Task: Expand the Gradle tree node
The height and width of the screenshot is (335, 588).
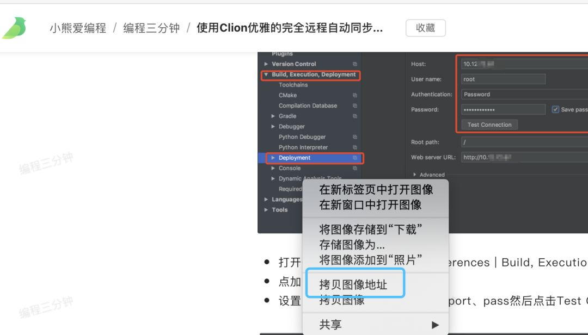Action: tap(273, 116)
